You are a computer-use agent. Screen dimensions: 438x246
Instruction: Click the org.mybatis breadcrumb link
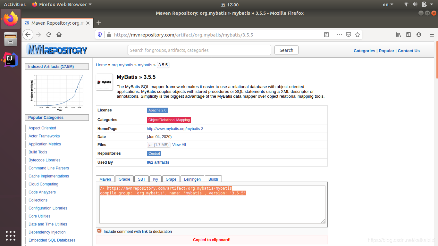(122, 65)
